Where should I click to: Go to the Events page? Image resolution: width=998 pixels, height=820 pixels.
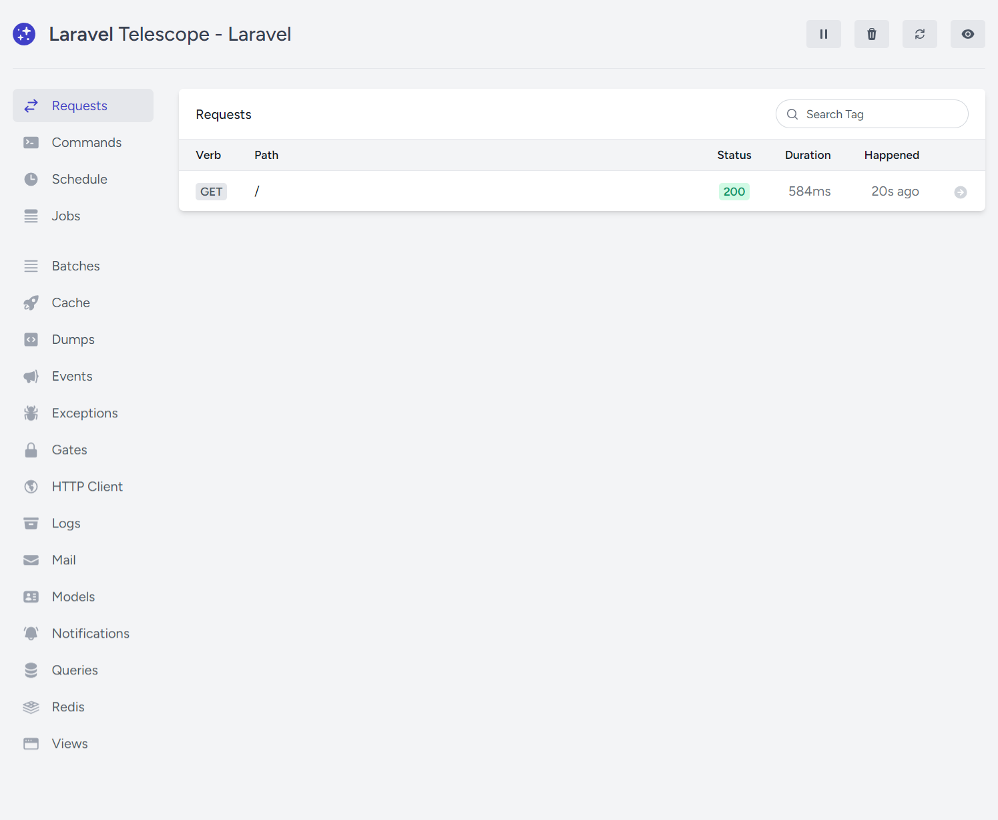coord(72,376)
